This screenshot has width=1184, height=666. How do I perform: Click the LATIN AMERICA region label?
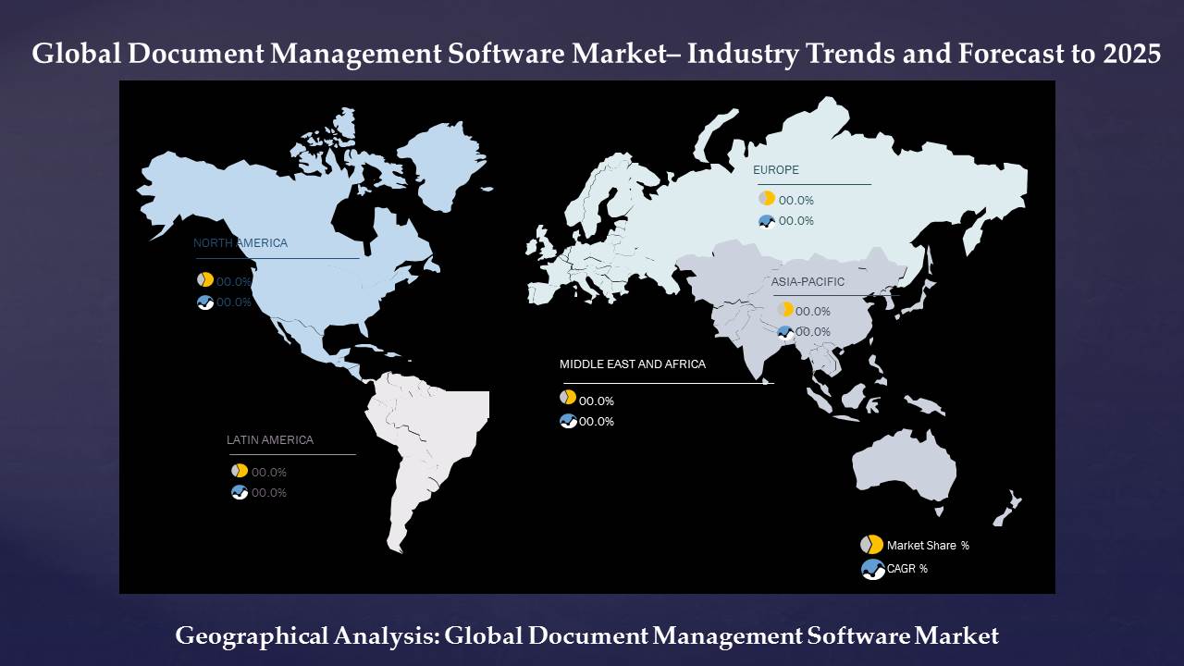270,440
